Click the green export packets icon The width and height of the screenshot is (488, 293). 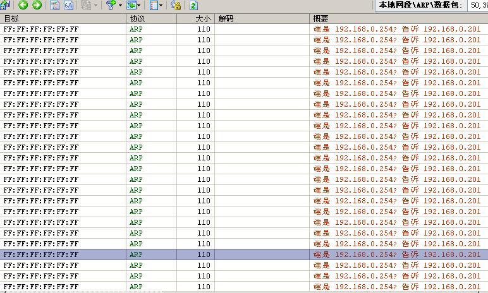[x=131, y=6]
